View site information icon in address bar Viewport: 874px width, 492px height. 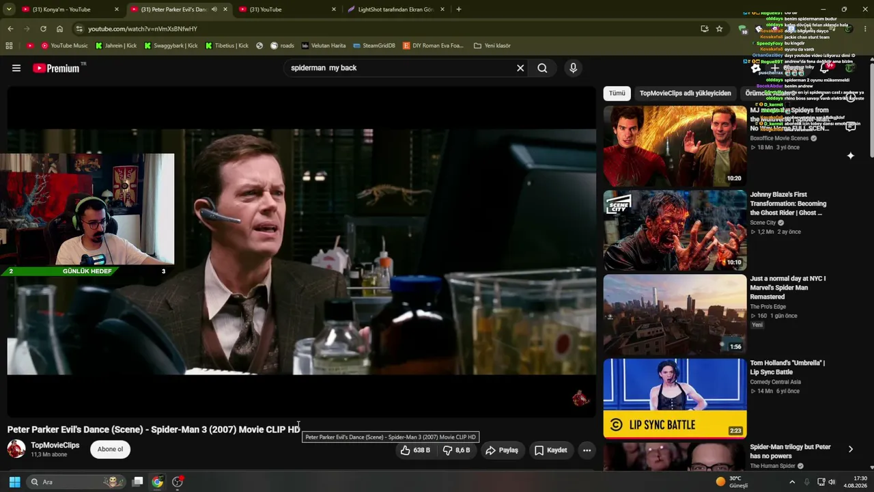(79, 29)
